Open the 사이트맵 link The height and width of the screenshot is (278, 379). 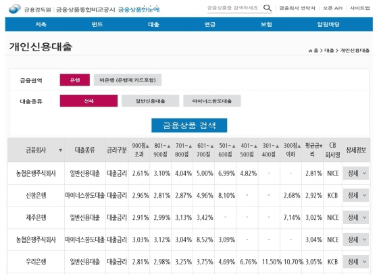click(360, 8)
